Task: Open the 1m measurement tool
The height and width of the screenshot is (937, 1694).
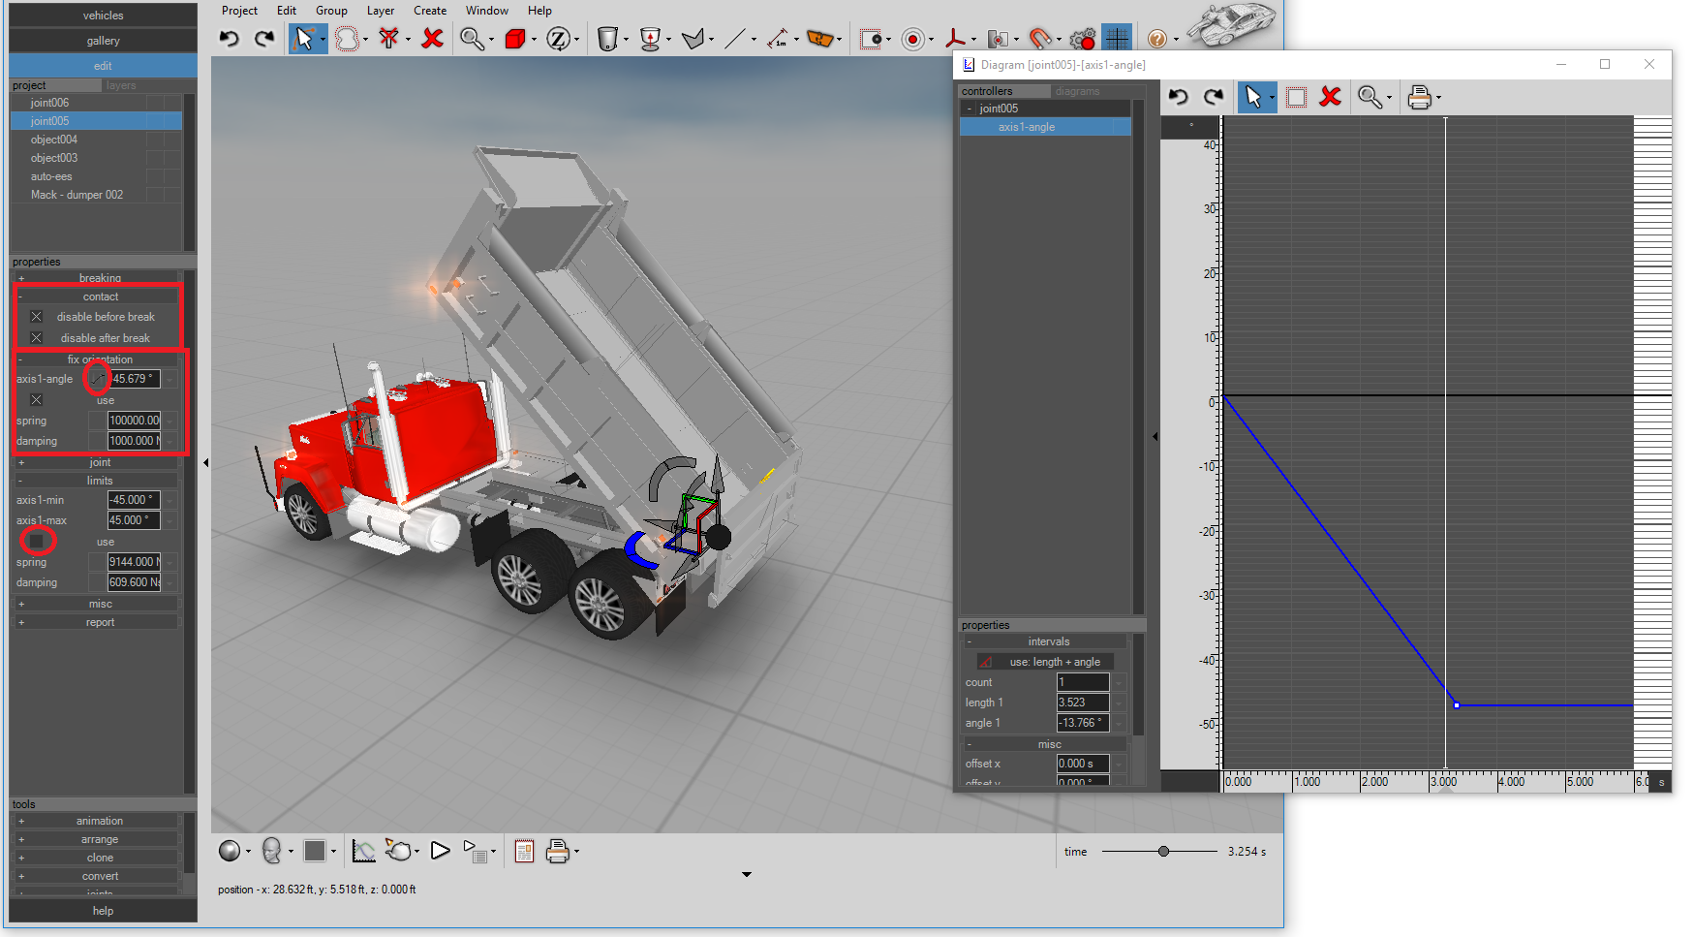Action: (x=778, y=39)
